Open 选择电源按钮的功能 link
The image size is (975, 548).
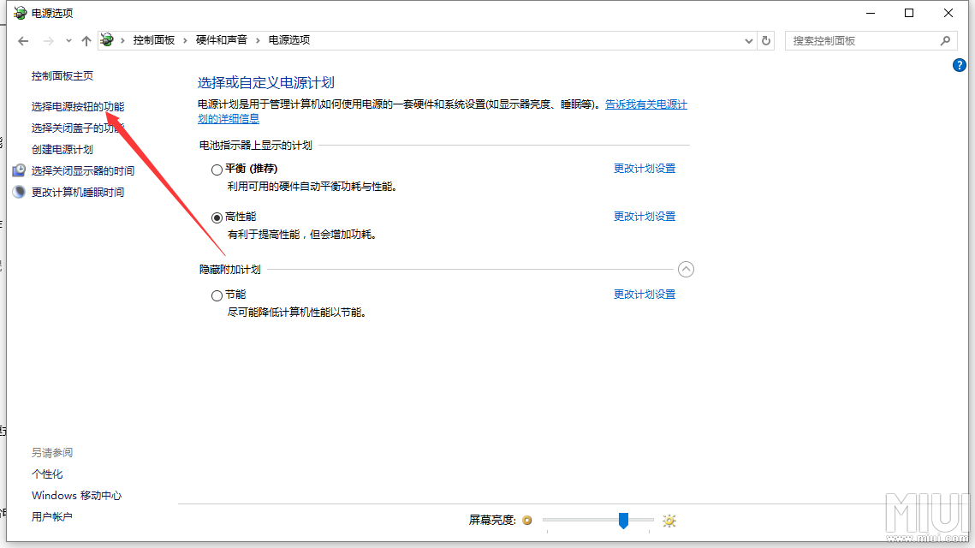(x=78, y=107)
